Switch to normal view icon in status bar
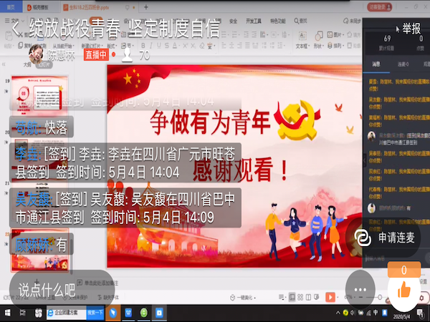The width and height of the screenshot is (430, 322). (292, 297)
